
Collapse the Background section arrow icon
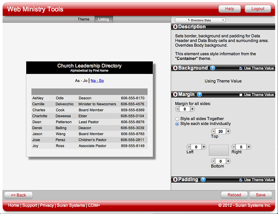[175, 68]
